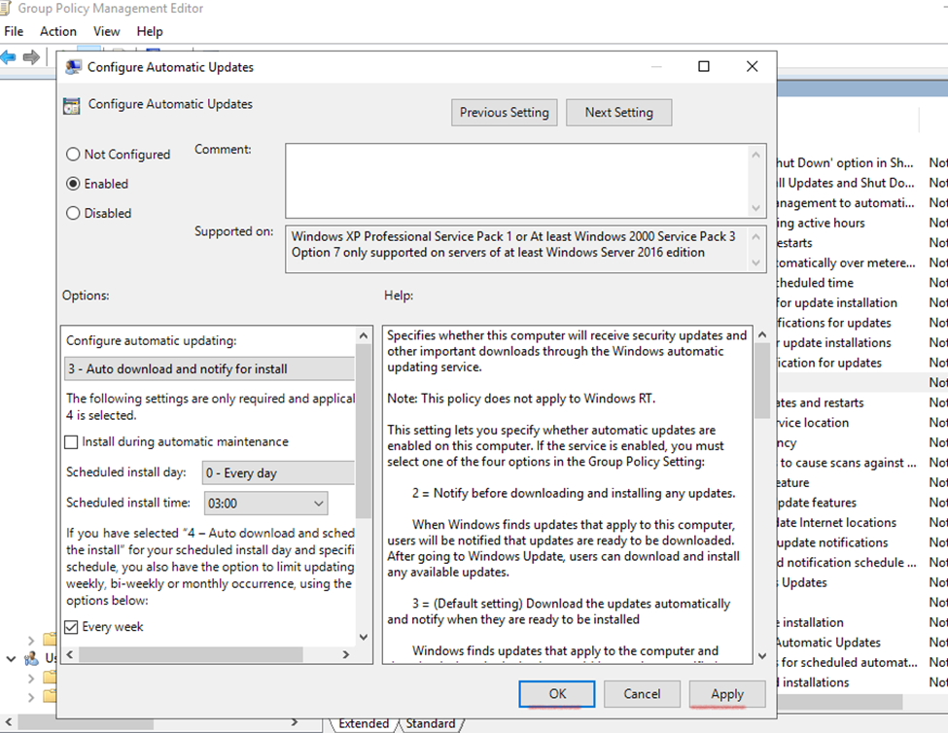The image size is (948, 733).
Task: Open the Scheduled install time dropdown
Action: 265,503
